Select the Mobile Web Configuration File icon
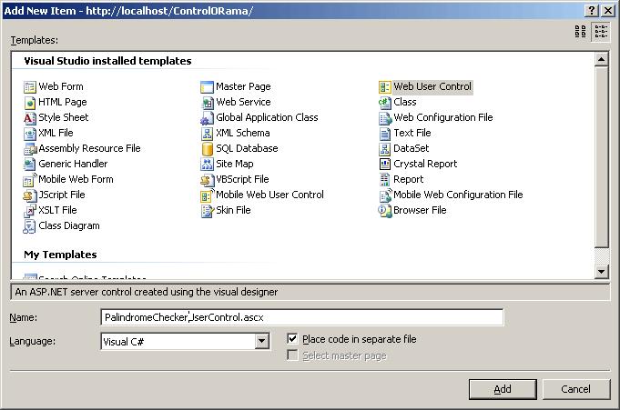Image resolution: width=620 pixels, height=410 pixels. [x=384, y=195]
